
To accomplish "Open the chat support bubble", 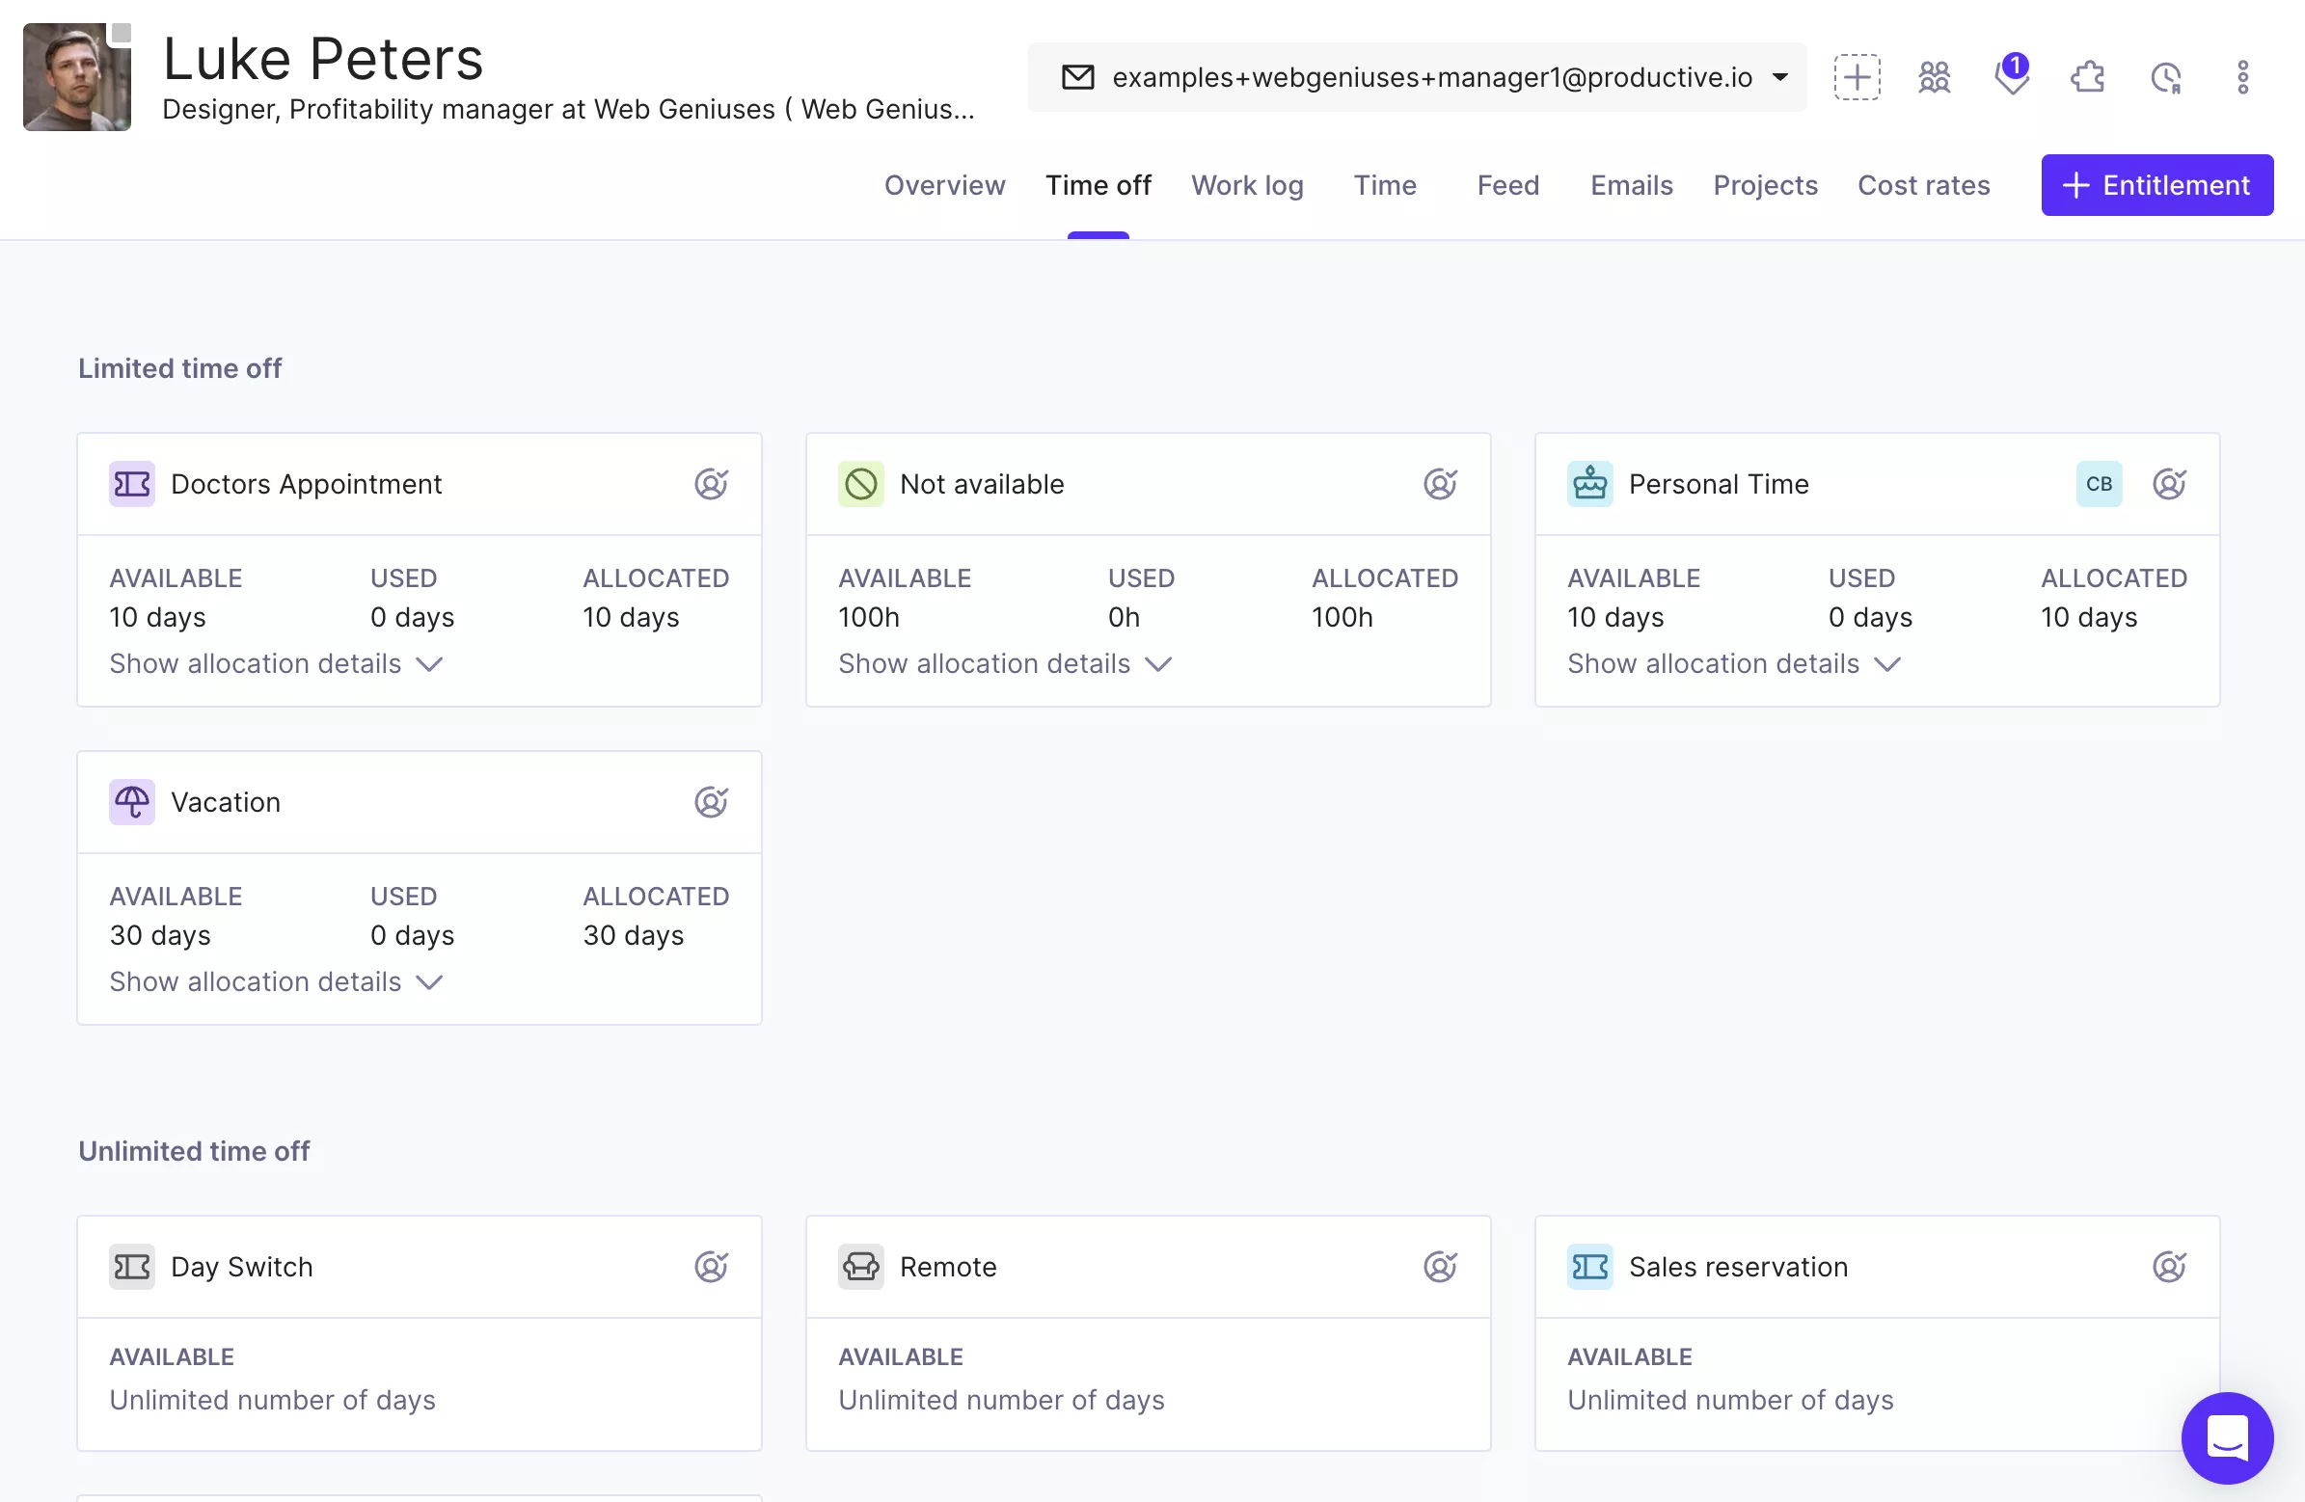I will pyautogui.click(x=2227, y=1437).
